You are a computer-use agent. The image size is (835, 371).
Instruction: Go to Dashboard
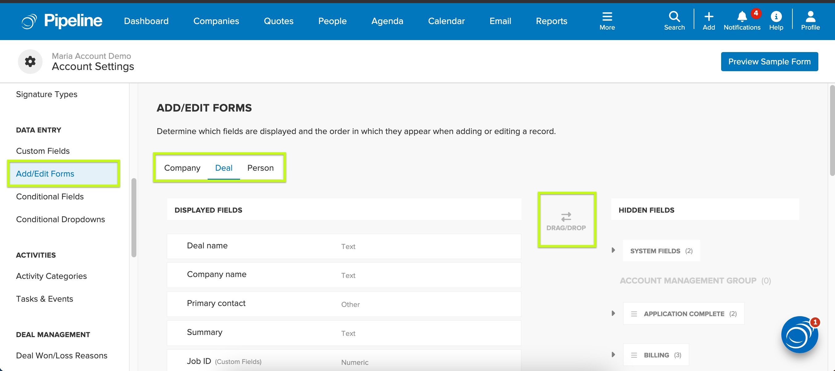tap(146, 21)
